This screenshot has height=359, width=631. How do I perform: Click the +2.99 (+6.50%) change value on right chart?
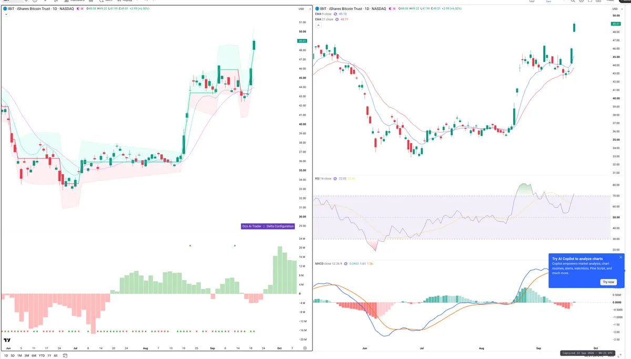[x=452, y=8]
